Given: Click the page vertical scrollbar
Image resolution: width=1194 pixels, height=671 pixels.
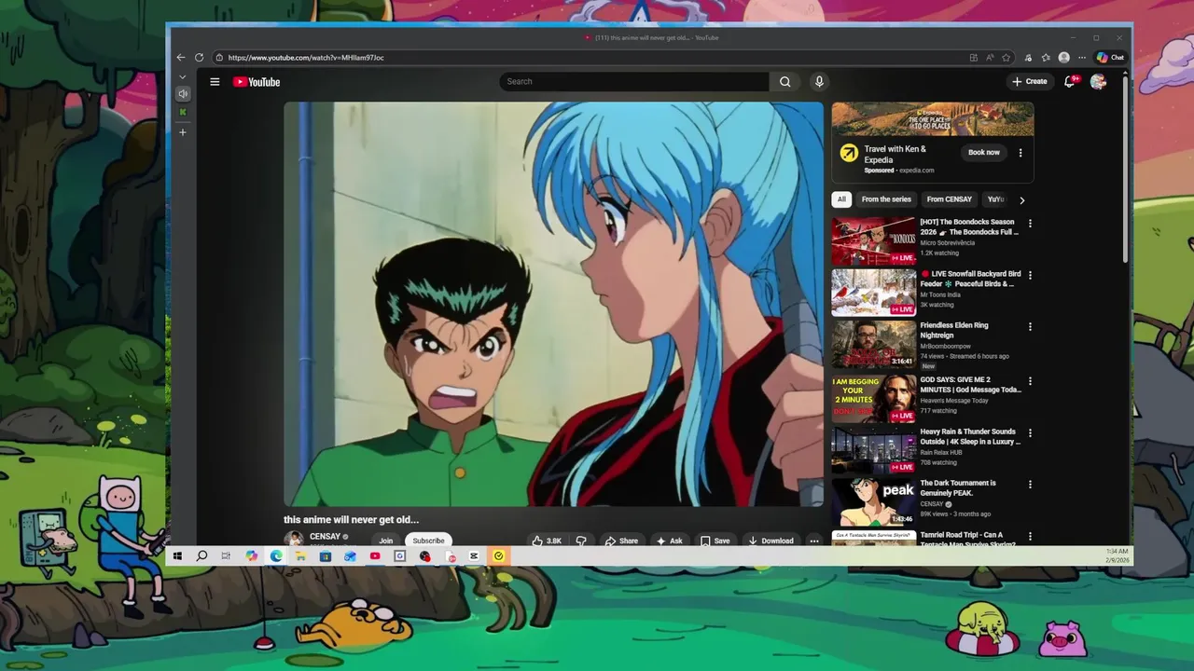Looking at the screenshot, I should [1125, 168].
